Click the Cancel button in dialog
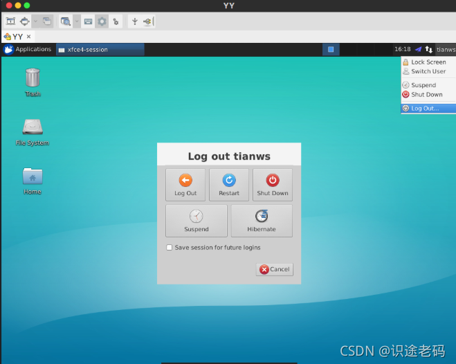Screen dimensions: 456x364 pos(275,269)
